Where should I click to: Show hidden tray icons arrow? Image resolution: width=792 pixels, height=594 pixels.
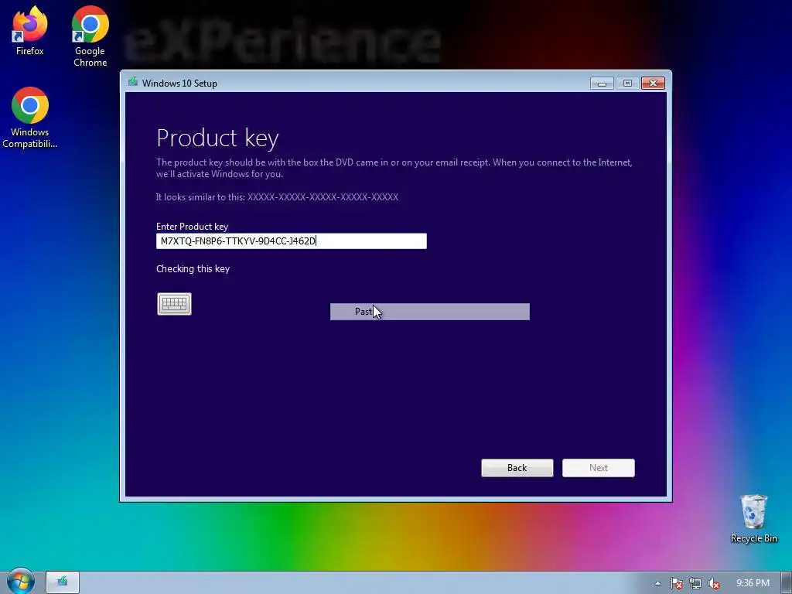point(657,583)
